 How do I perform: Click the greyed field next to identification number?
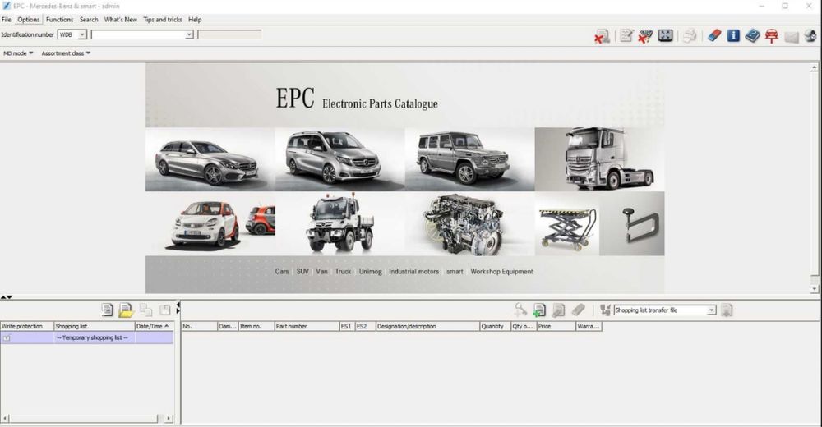click(x=229, y=34)
